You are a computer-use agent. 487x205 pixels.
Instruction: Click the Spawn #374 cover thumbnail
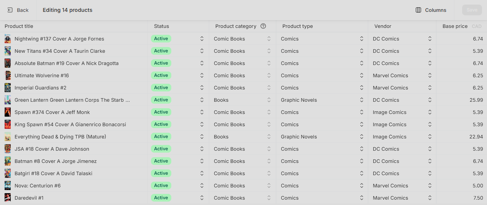click(8, 112)
